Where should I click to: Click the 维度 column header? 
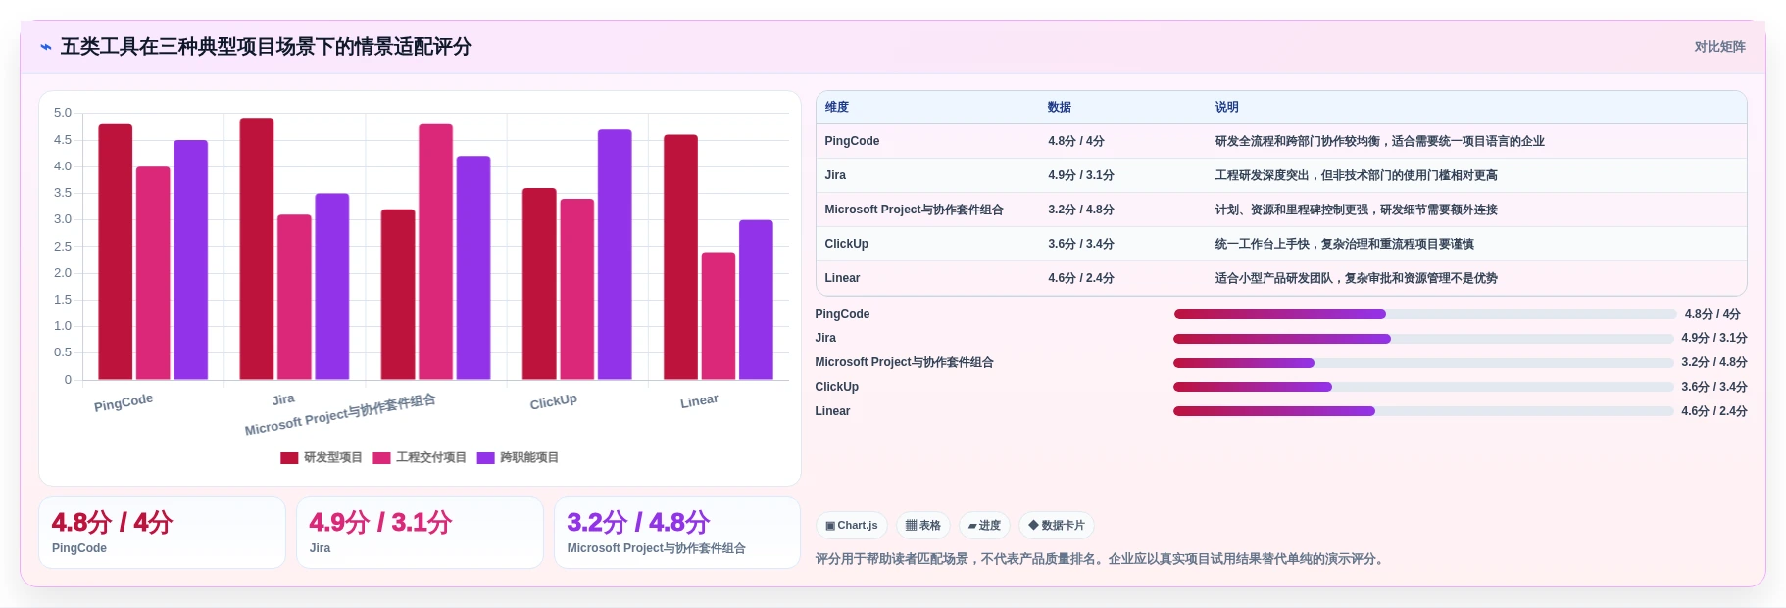coord(836,108)
